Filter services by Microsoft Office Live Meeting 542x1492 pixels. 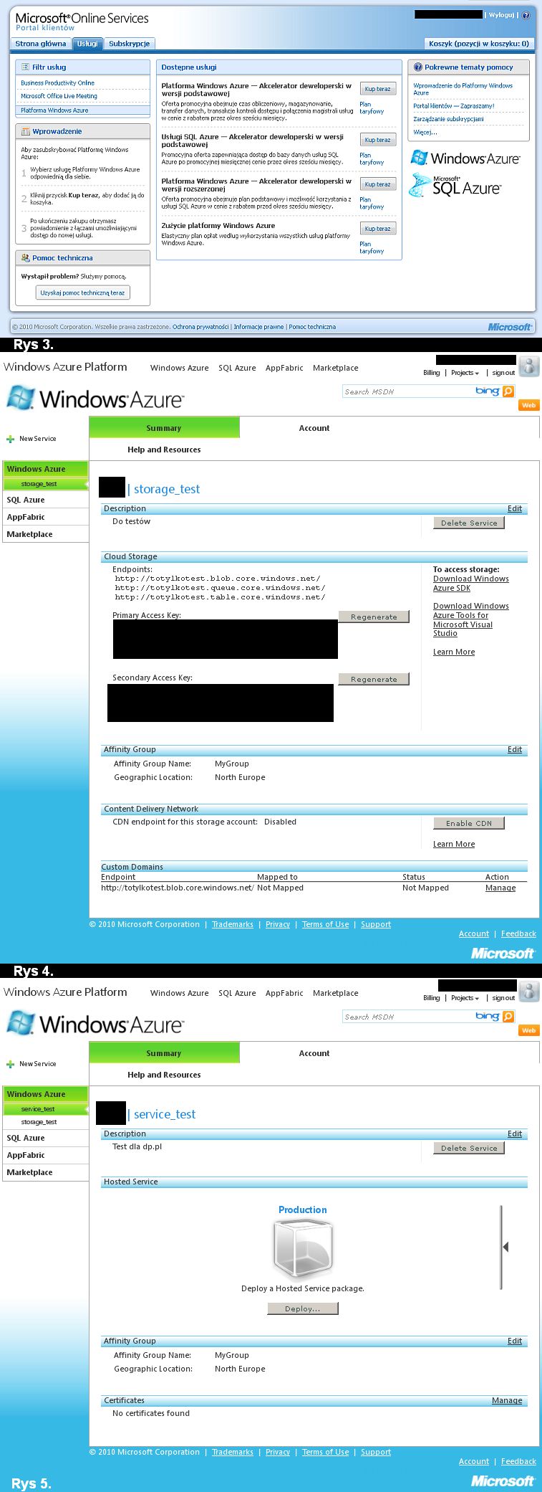tap(59, 96)
